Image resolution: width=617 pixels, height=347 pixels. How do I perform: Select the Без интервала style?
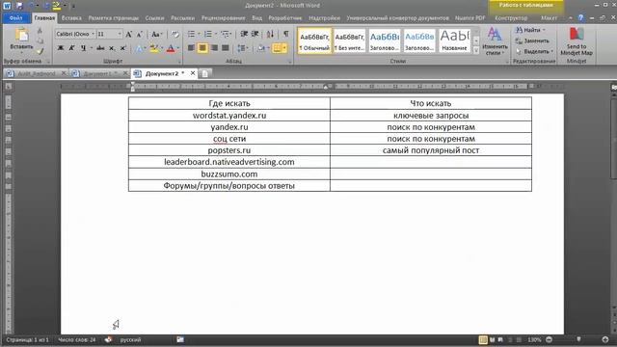pyautogui.click(x=349, y=40)
